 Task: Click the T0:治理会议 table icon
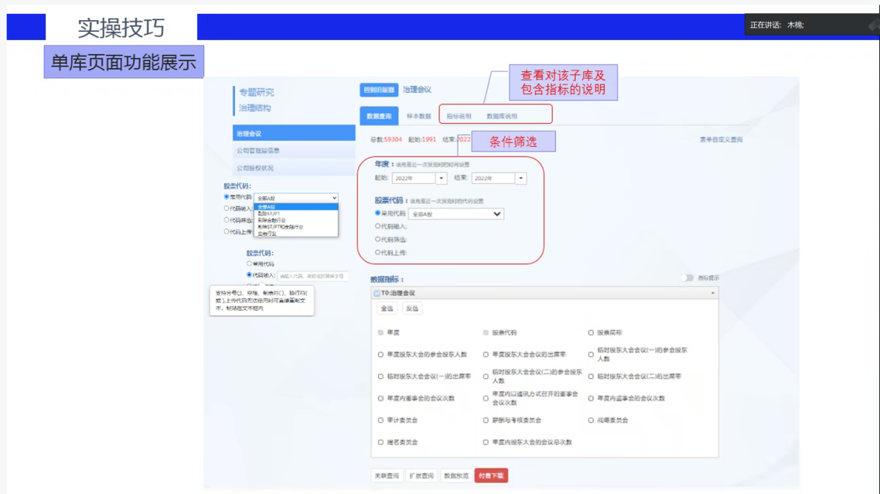click(377, 294)
